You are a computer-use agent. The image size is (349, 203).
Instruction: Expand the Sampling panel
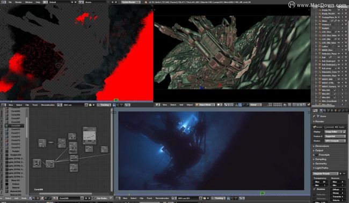(319, 159)
